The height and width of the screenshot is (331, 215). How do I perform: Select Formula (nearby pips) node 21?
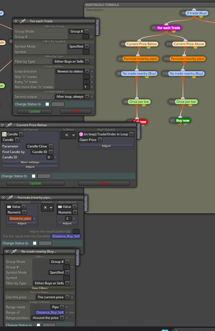pos(140,59)
